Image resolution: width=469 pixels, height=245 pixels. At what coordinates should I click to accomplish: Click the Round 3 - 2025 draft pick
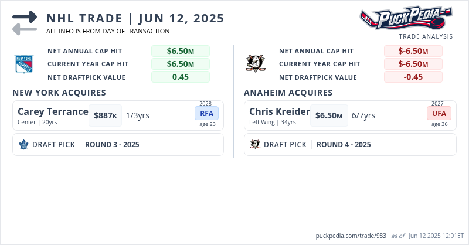click(x=112, y=145)
